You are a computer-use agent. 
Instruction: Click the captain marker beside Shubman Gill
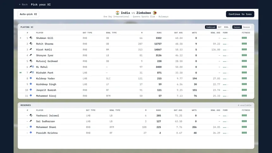[21, 38]
